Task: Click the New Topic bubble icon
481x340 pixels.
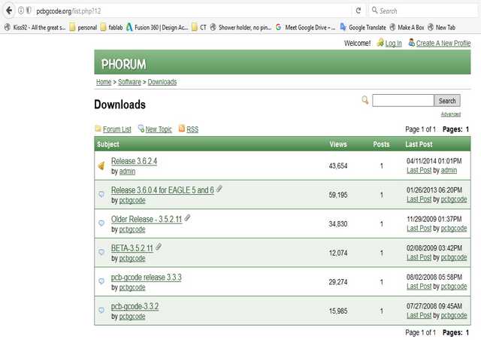Action: [141, 129]
